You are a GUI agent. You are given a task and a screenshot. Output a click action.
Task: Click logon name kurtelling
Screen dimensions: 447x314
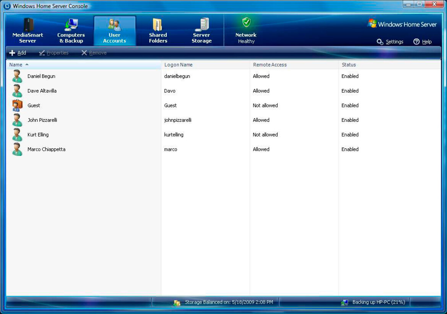pyautogui.click(x=174, y=134)
